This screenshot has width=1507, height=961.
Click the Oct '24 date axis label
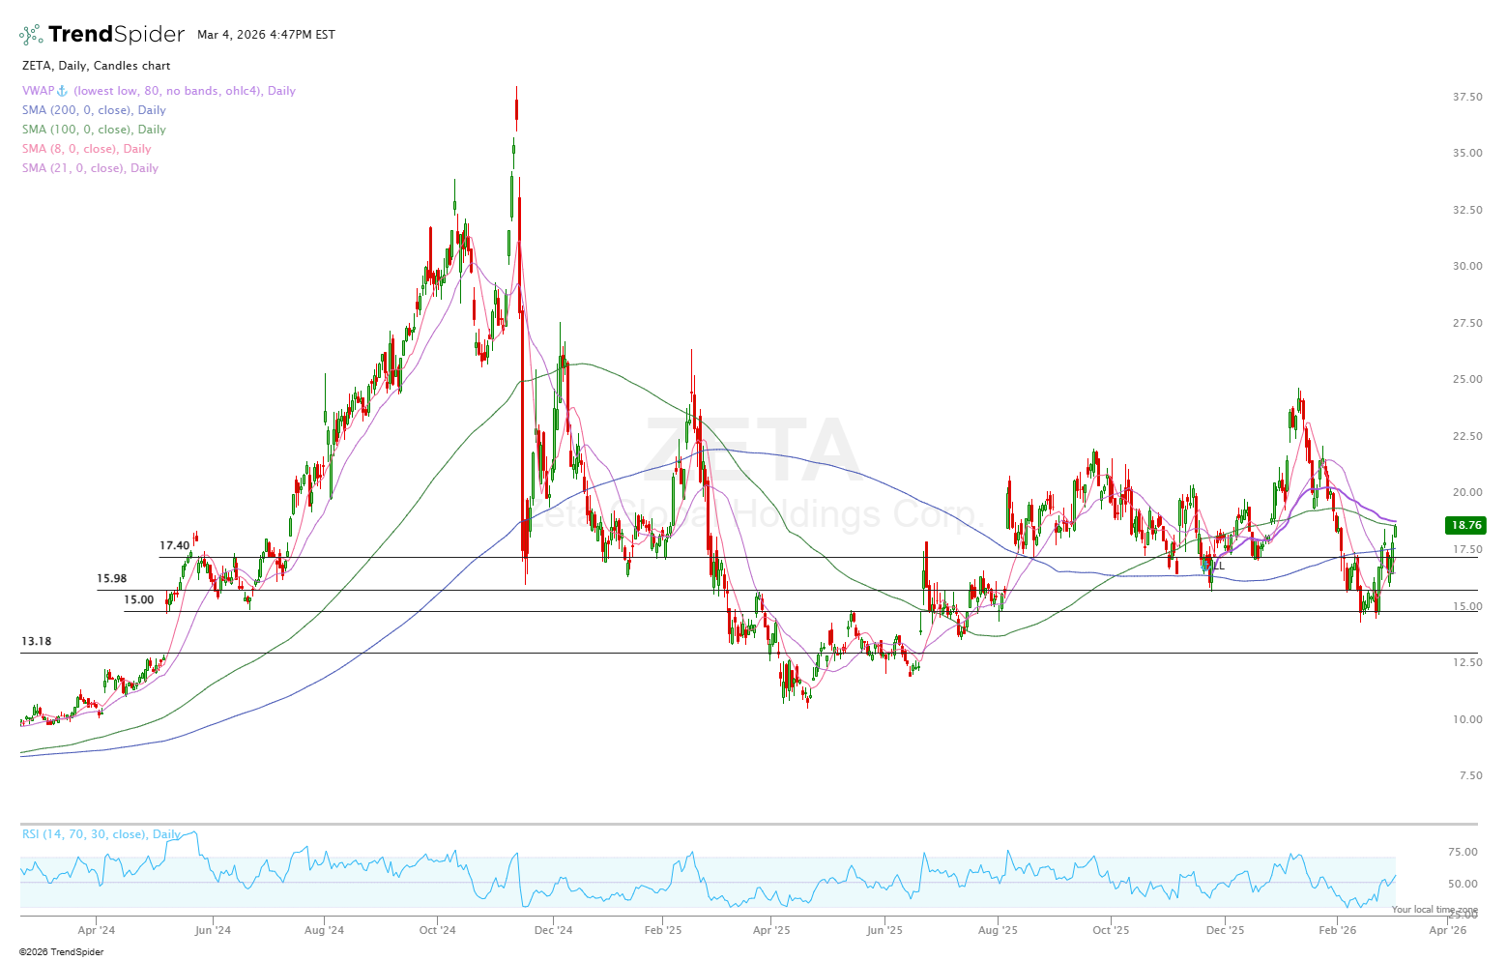coord(437,931)
